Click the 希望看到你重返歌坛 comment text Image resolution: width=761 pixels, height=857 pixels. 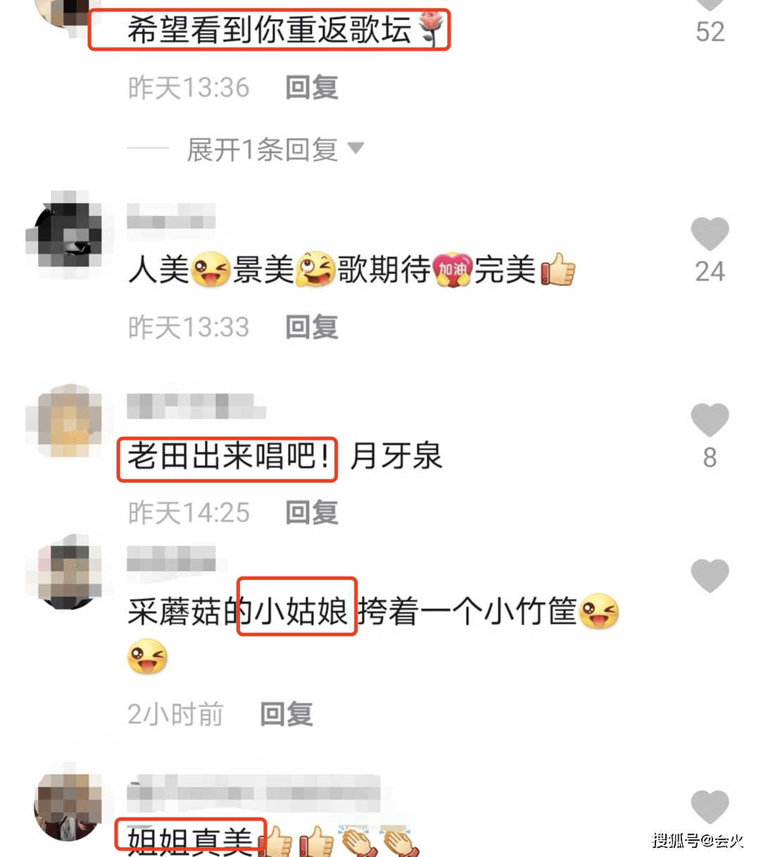coord(270,30)
